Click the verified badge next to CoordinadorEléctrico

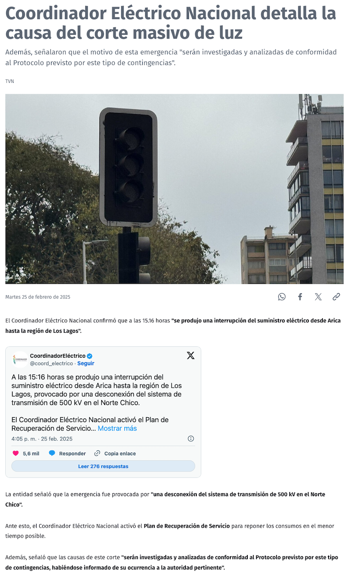point(90,356)
